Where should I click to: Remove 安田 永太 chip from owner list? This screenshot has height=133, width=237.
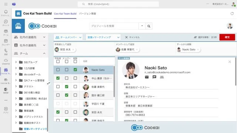pyautogui.click(x=73, y=50)
